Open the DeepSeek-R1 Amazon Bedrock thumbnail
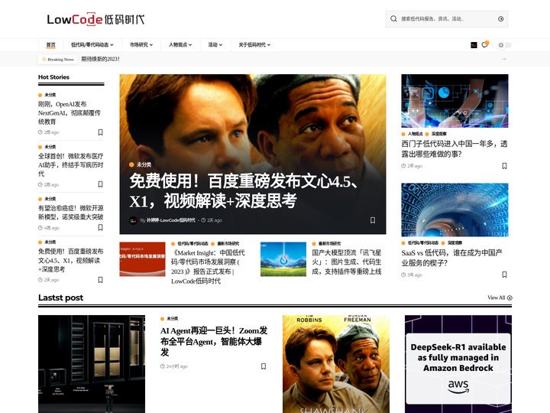 click(x=458, y=364)
